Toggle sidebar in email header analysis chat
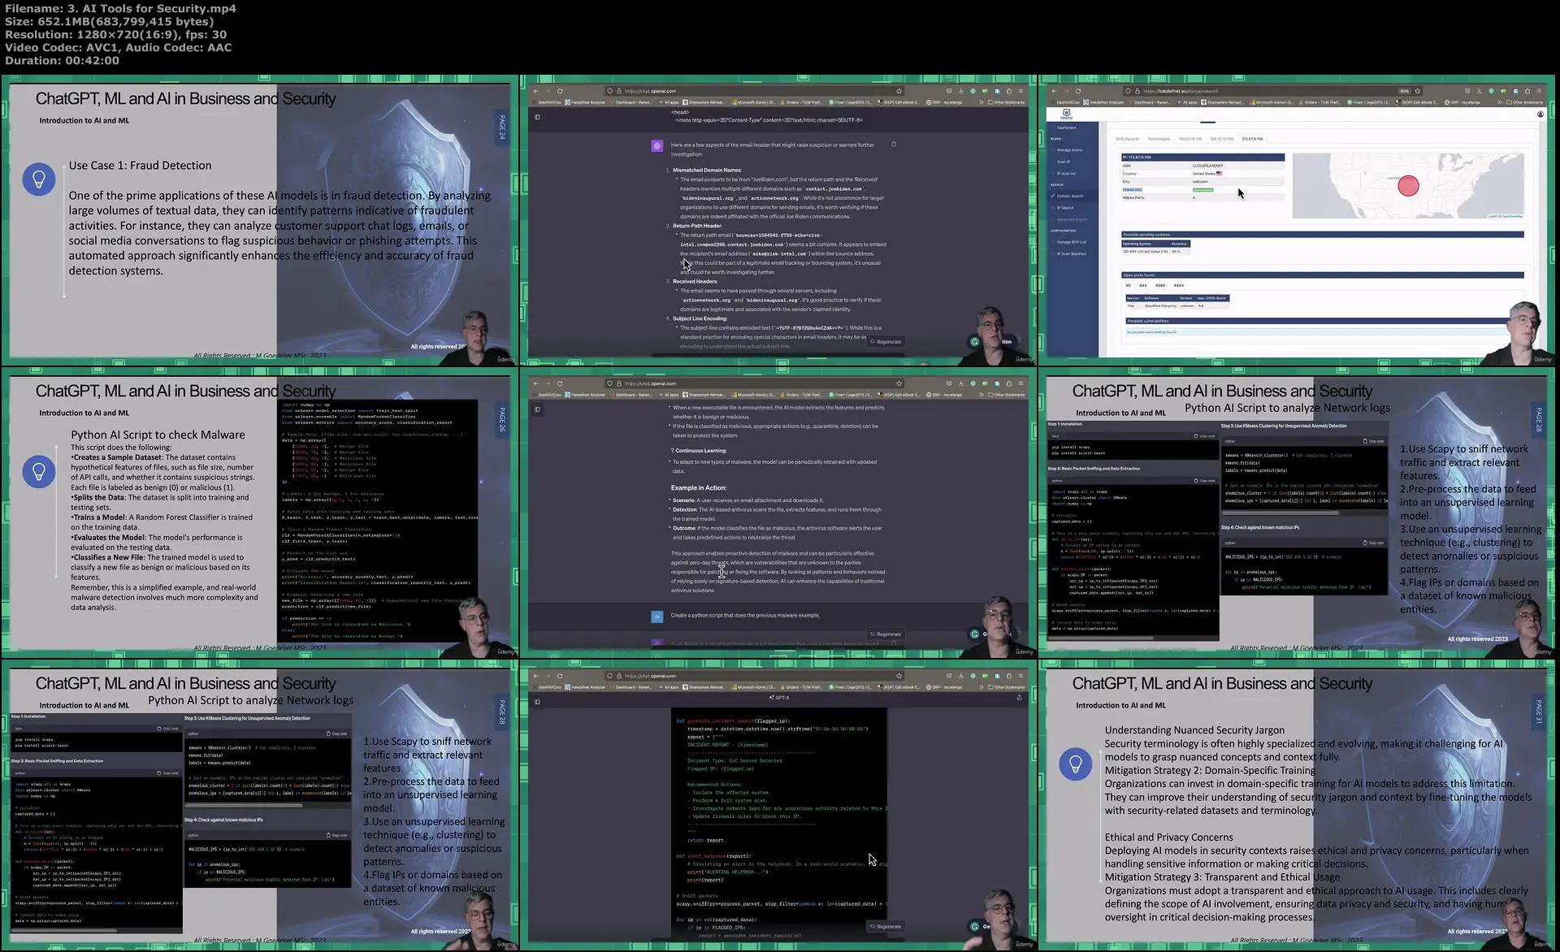The height and width of the screenshot is (952, 1560). tap(537, 117)
